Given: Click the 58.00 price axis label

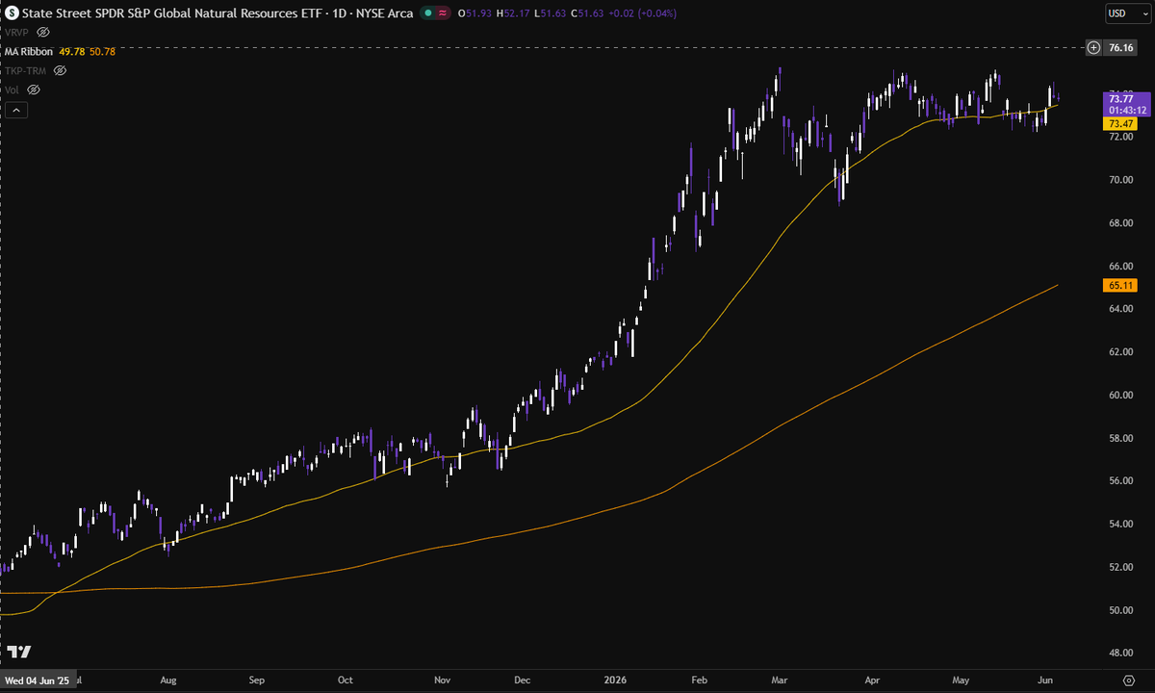Looking at the screenshot, I should (x=1120, y=438).
